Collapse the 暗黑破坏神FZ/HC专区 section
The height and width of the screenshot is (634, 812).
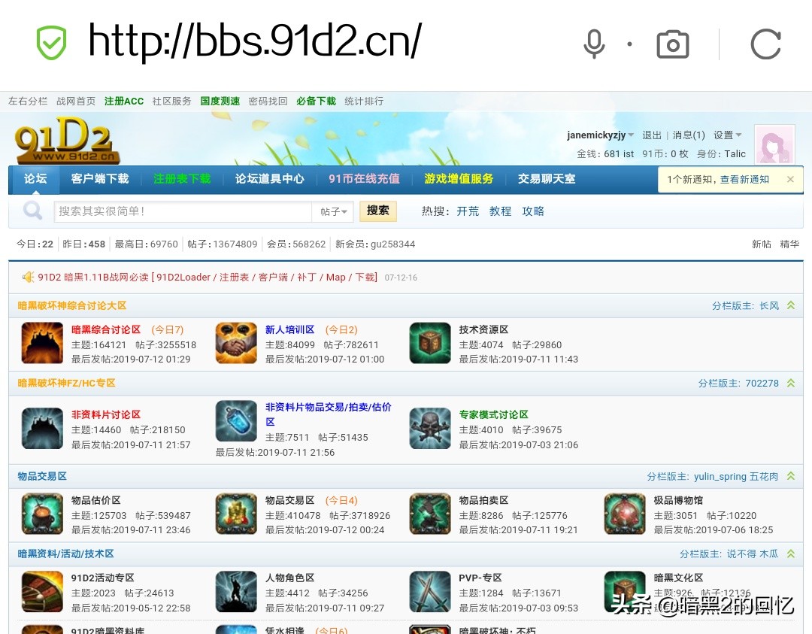point(791,383)
